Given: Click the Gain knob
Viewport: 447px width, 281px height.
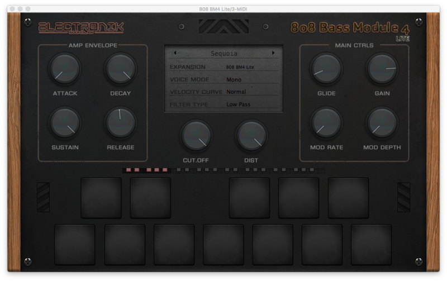Looking at the screenshot, I should tap(382, 69).
